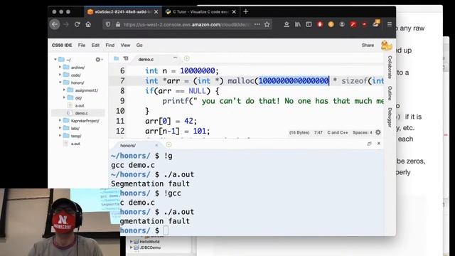Viewport: 455px width, 256px height.
Task: Click the Share button
Action: tap(368, 46)
